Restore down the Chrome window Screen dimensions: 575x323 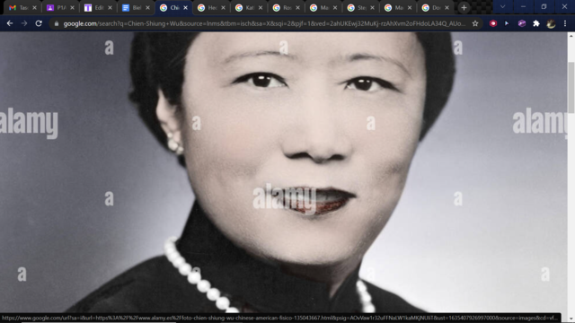click(x=544, y=7)
